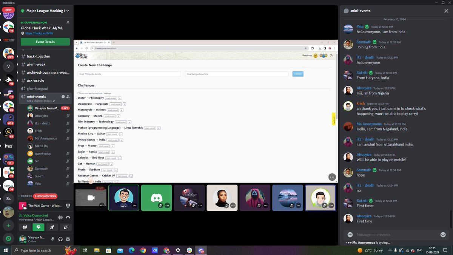Click CREATE button on Wiki Game page

point(298,74)
